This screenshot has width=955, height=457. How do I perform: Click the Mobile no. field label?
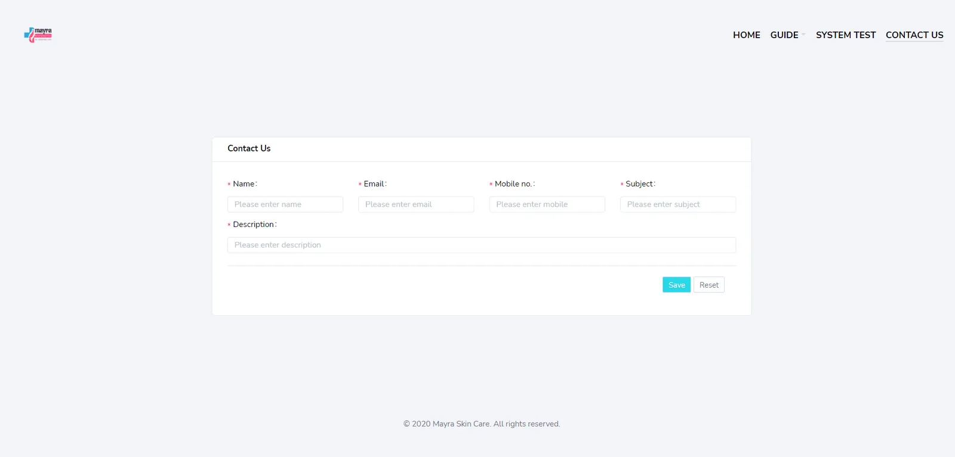click(515, 184)
